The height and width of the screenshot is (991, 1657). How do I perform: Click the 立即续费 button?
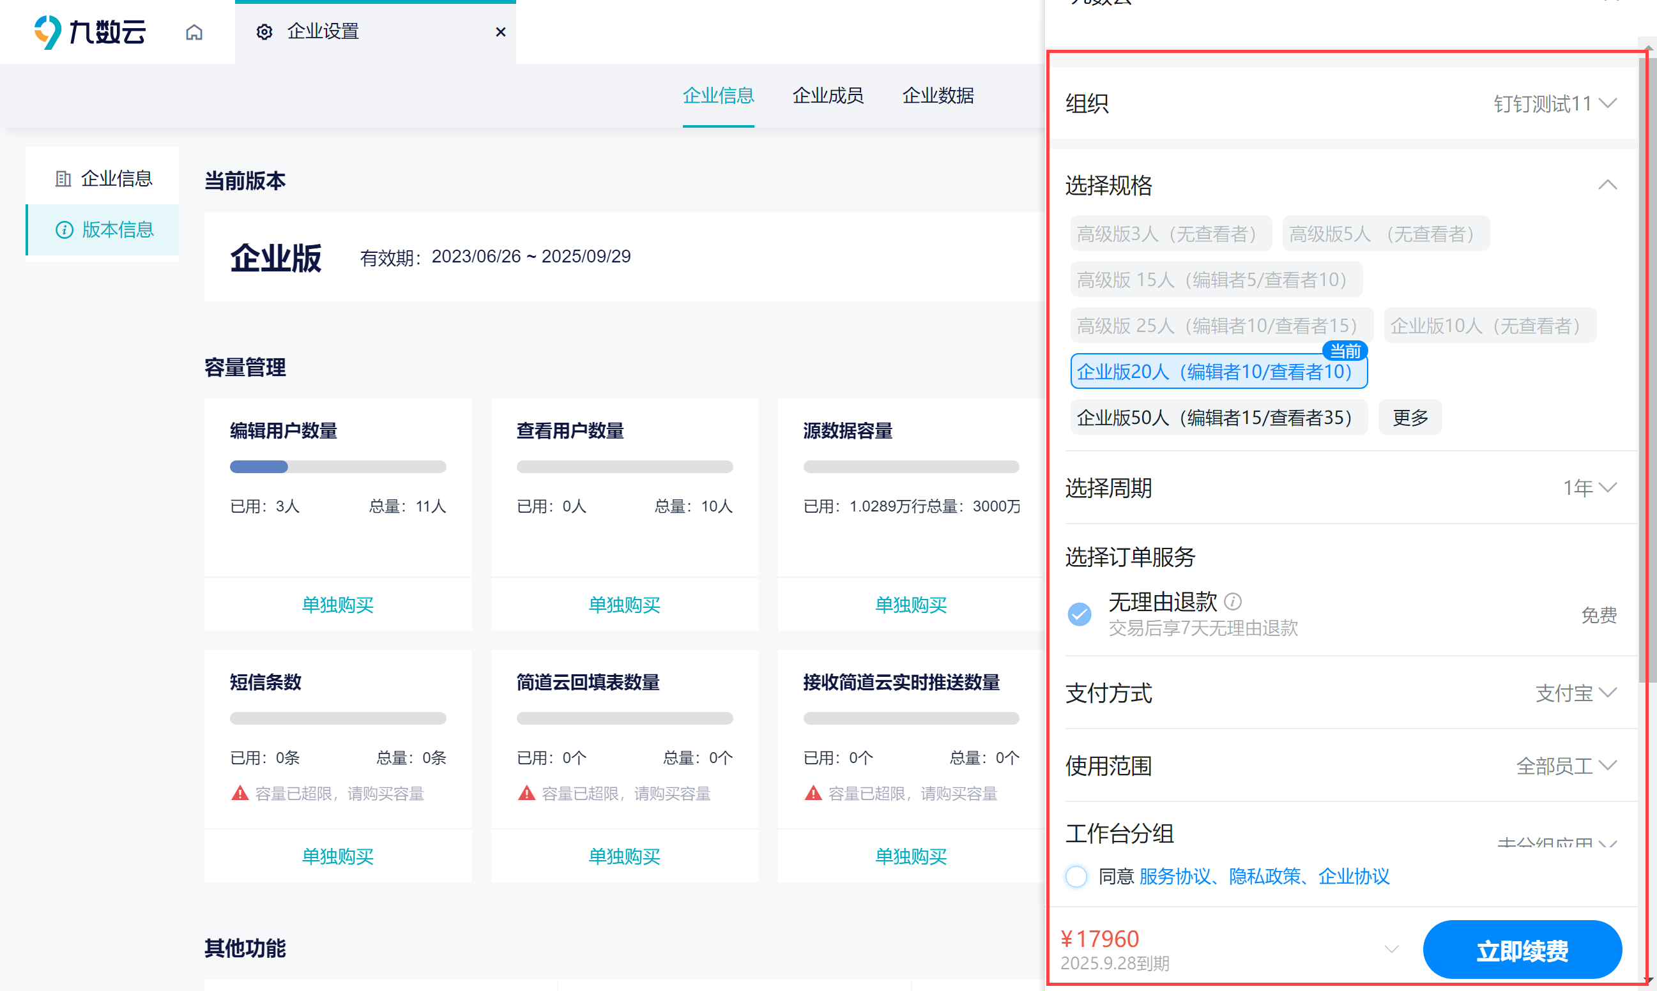click(1522, 949)
